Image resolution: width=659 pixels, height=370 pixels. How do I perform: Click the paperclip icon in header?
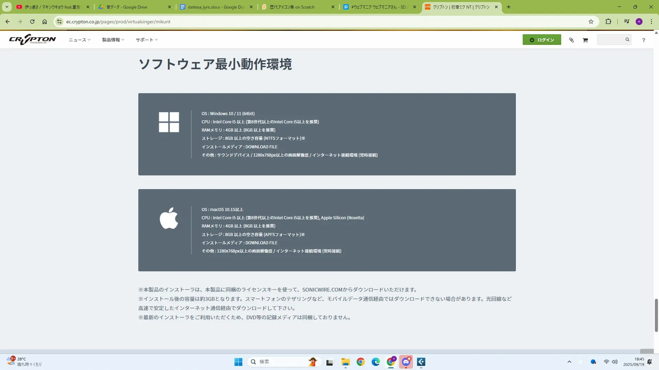(x=571, y=40)
